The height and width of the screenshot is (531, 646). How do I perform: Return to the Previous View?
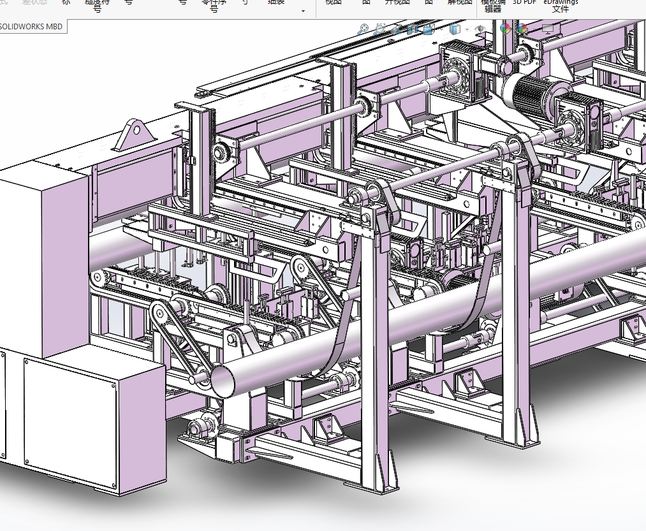click(396, 30)
